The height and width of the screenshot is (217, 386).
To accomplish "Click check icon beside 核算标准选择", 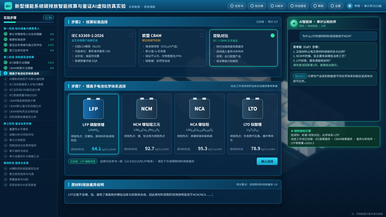I will [5, 39].
